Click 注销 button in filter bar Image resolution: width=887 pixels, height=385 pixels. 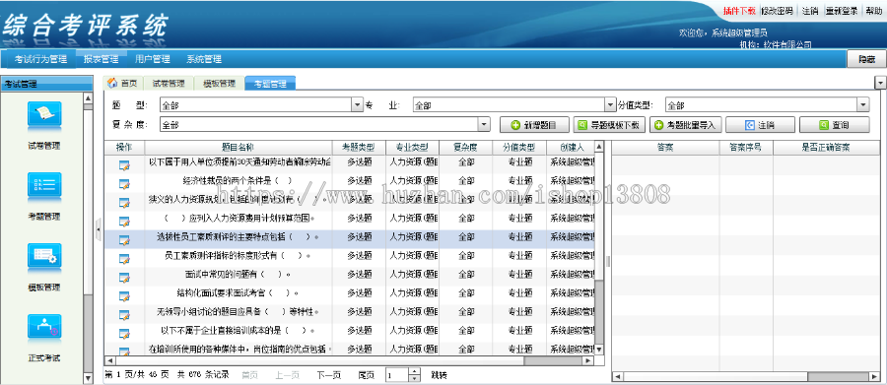coord(760,125)
